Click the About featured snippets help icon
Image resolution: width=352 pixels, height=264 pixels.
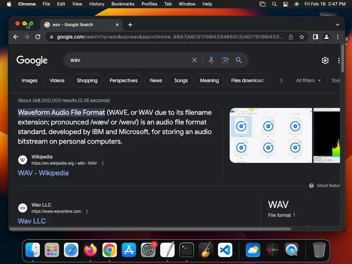(x=311, y=186)
